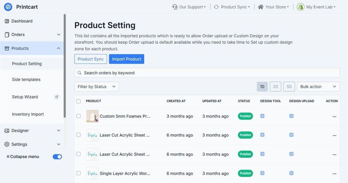
Task: Click Publish badge on Custom 5mm Foamex row
Action: click(x=245, y=116)
